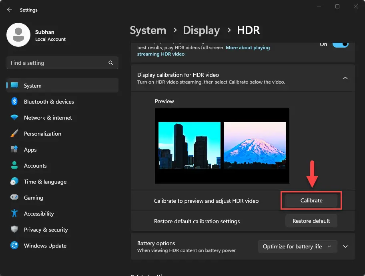Open Privacy & security settings
This screenshot has height=276, width=365.
[x=45, y=230]
